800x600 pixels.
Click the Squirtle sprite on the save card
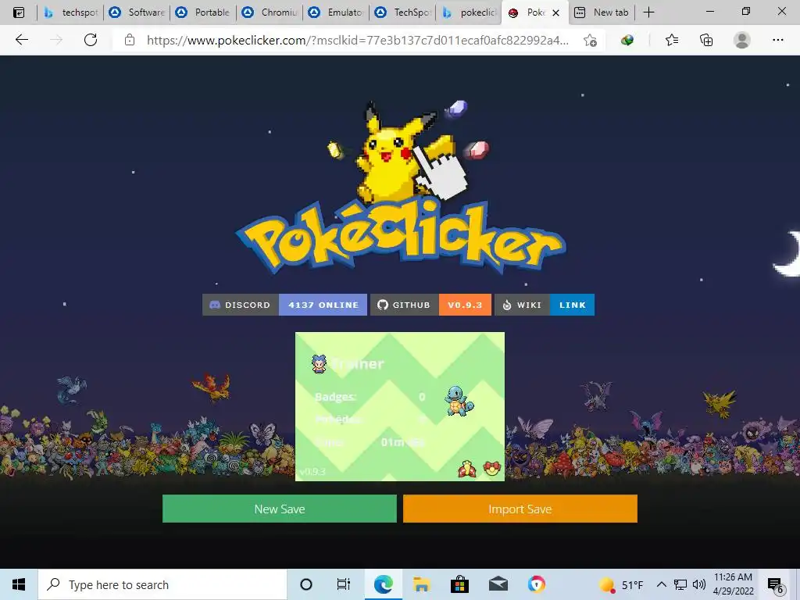[459, 401]
